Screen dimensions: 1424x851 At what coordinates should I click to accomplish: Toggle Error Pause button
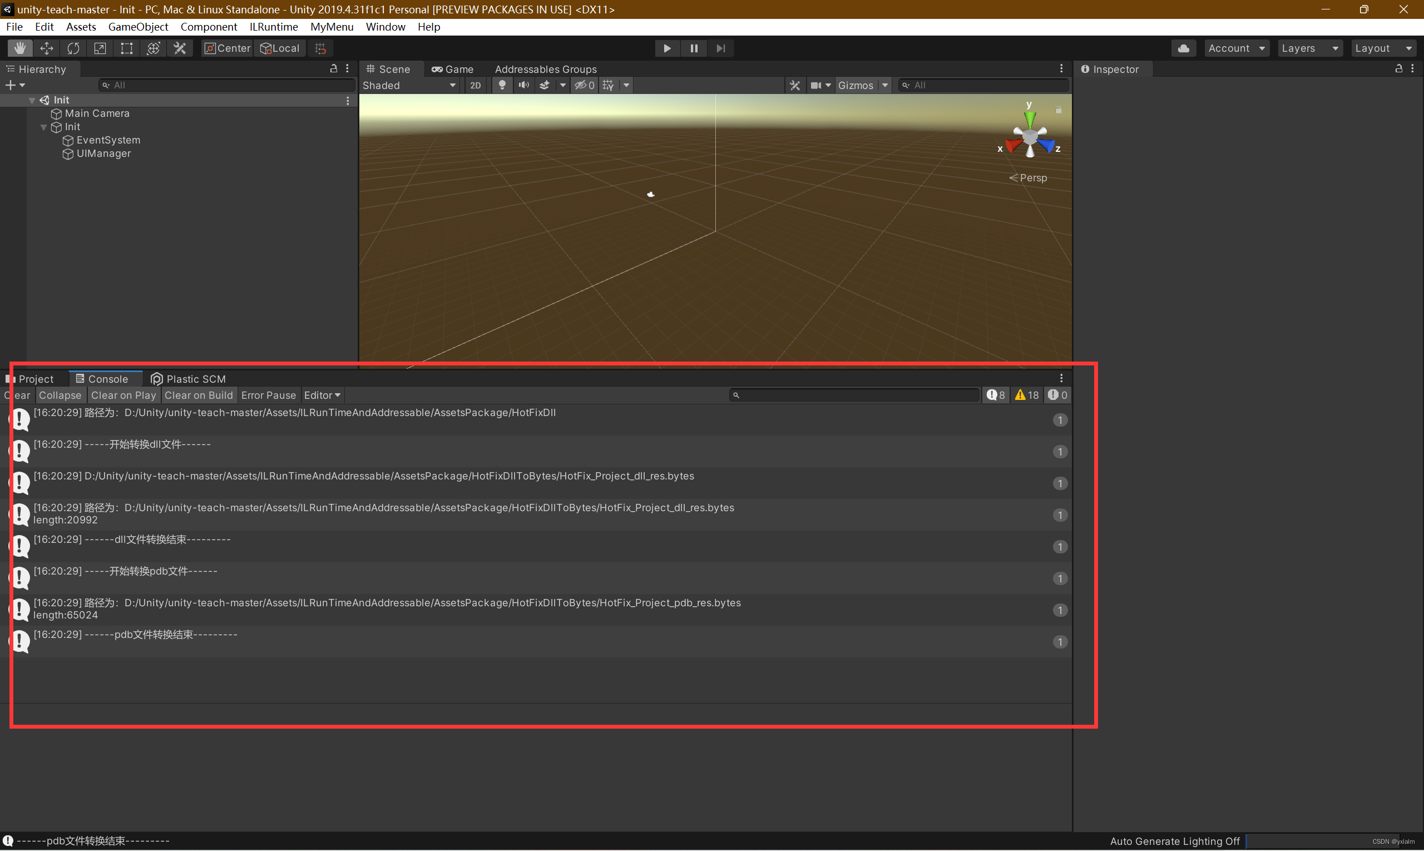tap(269, 395)
